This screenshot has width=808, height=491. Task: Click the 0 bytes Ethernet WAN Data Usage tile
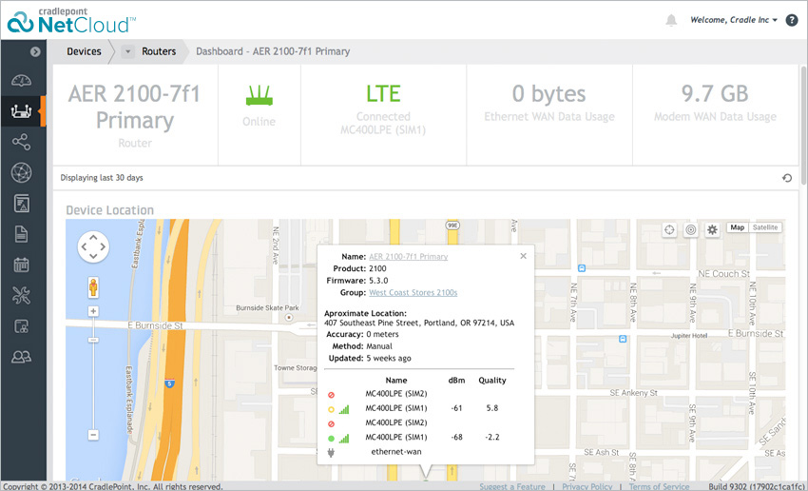click(x=549, y=114)
